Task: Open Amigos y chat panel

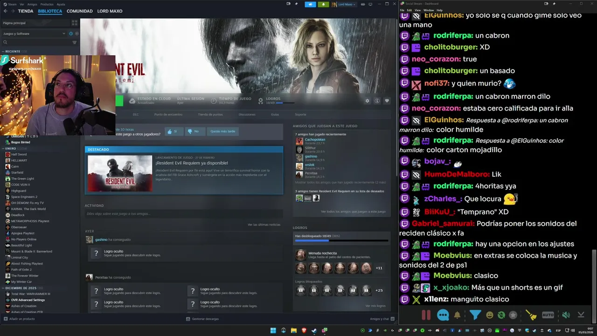Action: [x=382, y=319]
